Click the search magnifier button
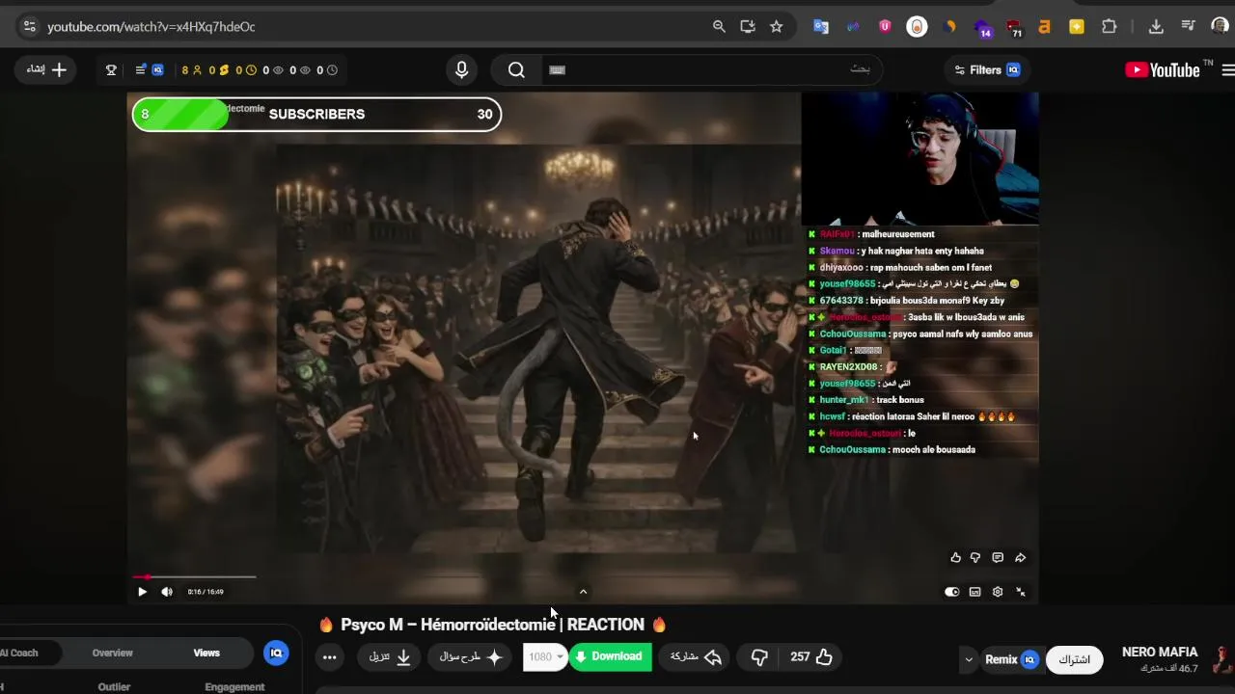 pyautogui.click(x=516, y=69)
